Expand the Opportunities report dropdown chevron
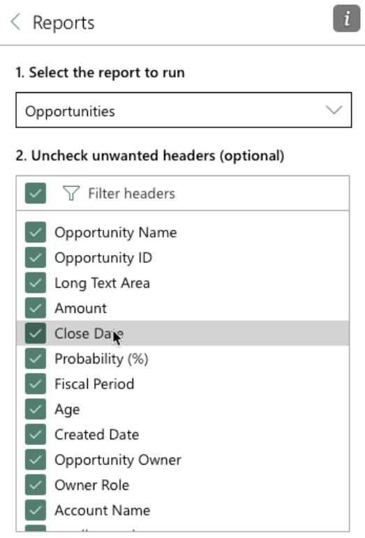The width and height of the screenshot is (365, 538). point(334,110)
